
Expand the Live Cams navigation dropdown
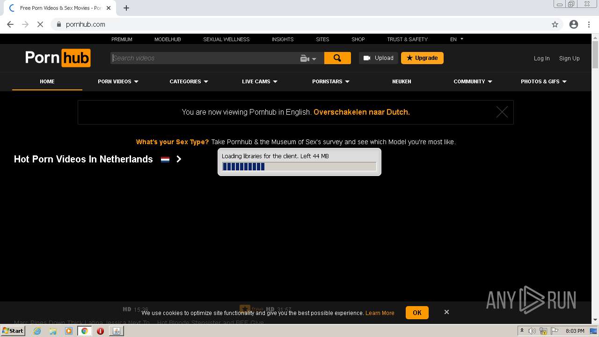click(260, 81)
